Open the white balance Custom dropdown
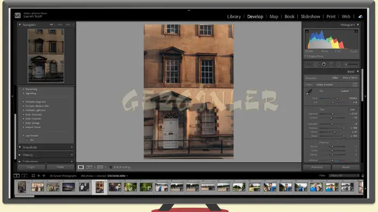This screenshot has height=212, width=378. pyautogui.click(x=347, y=91)
